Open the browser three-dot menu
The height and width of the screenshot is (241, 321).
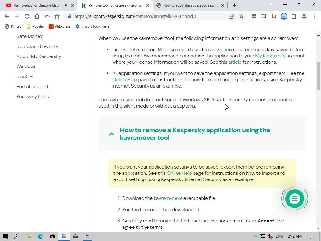point(314,16)
